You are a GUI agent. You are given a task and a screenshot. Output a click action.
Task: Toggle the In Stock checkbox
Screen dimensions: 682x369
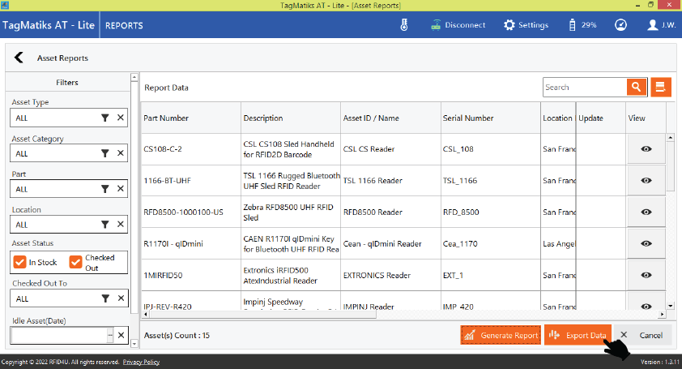(20, 262)
